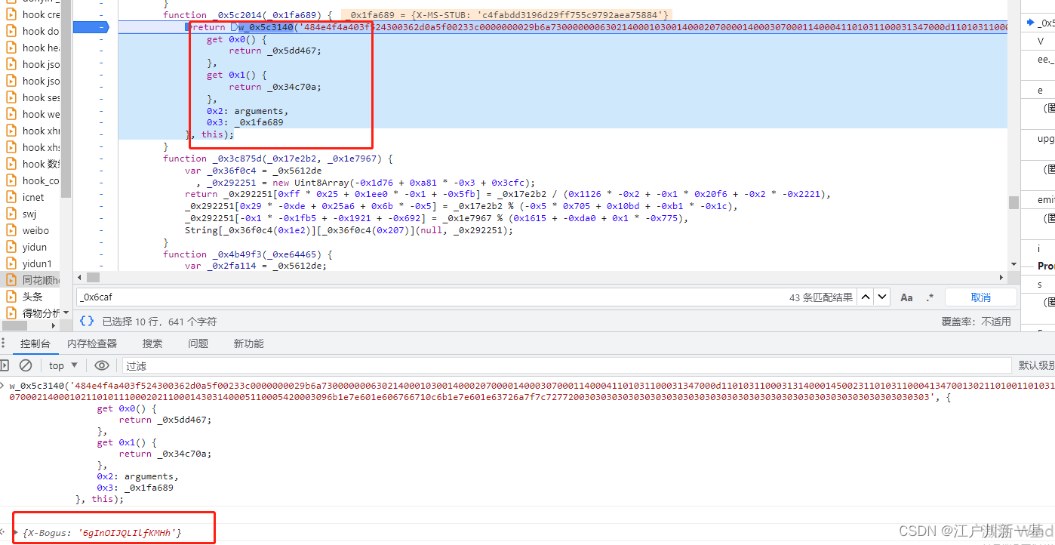The height and width of the screenshot is (545, 1055).
Task: Click the X-MS-STUB inline value tooltip
Action: pos(505,15)
